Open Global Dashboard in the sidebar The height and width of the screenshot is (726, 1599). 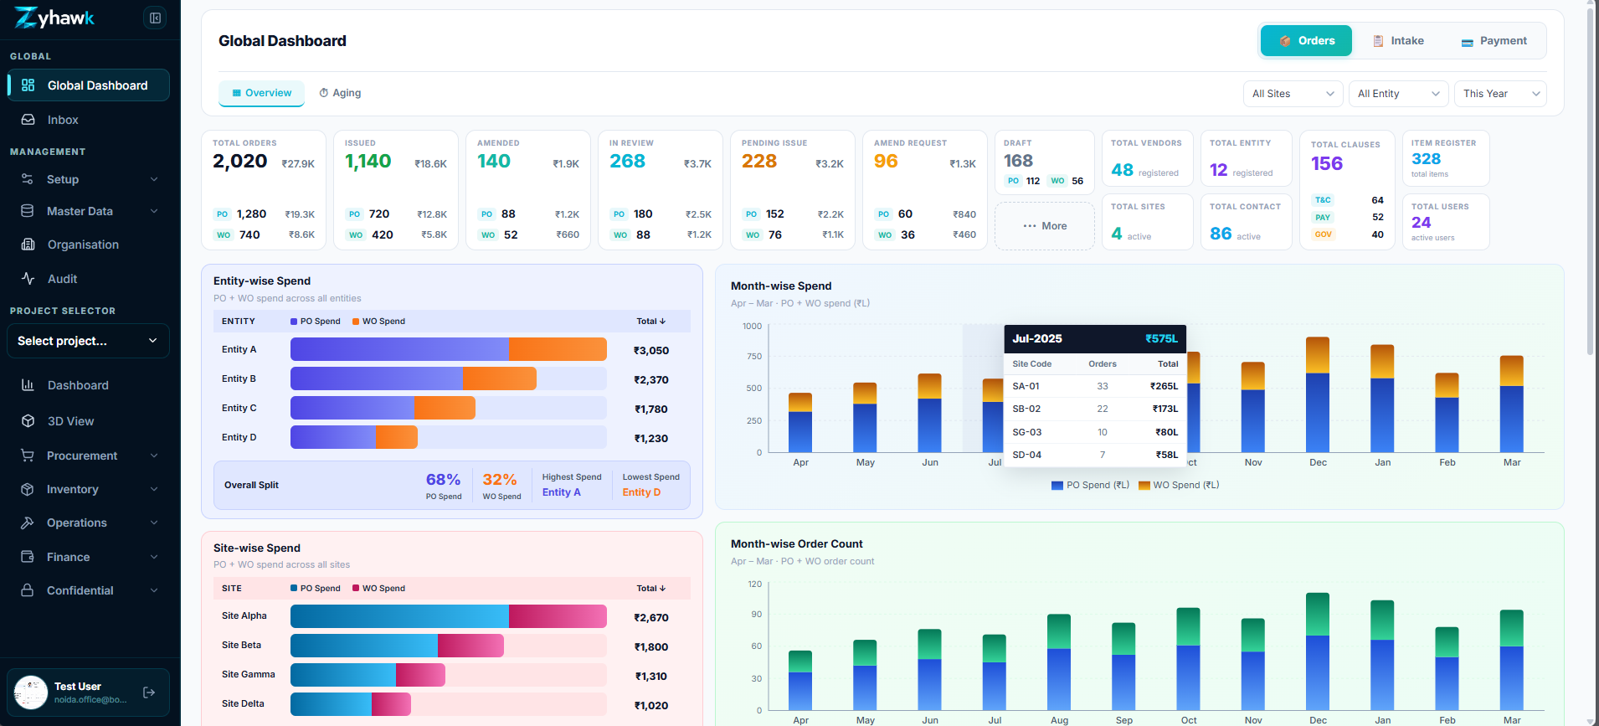88,85
